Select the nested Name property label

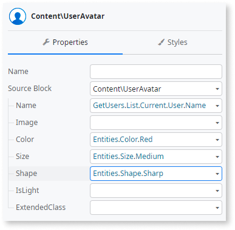click(26, 106)
